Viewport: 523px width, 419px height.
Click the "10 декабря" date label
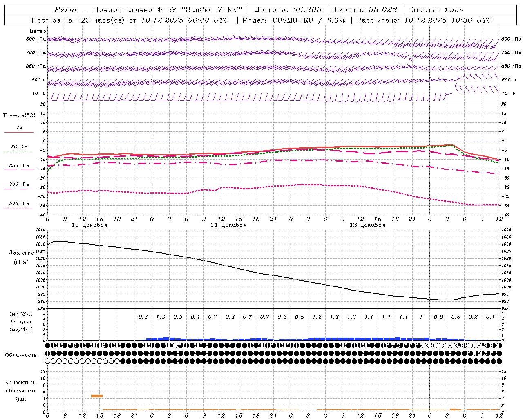[89, 225]
